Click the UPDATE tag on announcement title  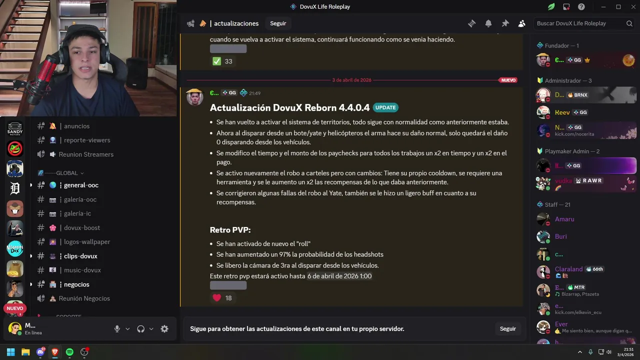click(x=385, y=107)
